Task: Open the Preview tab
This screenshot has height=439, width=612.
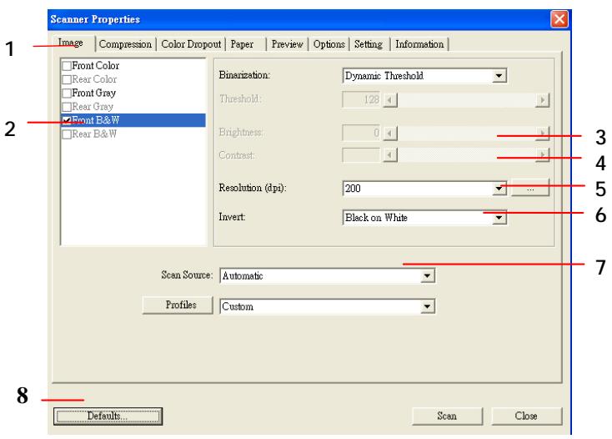Action: pos(288,44)
